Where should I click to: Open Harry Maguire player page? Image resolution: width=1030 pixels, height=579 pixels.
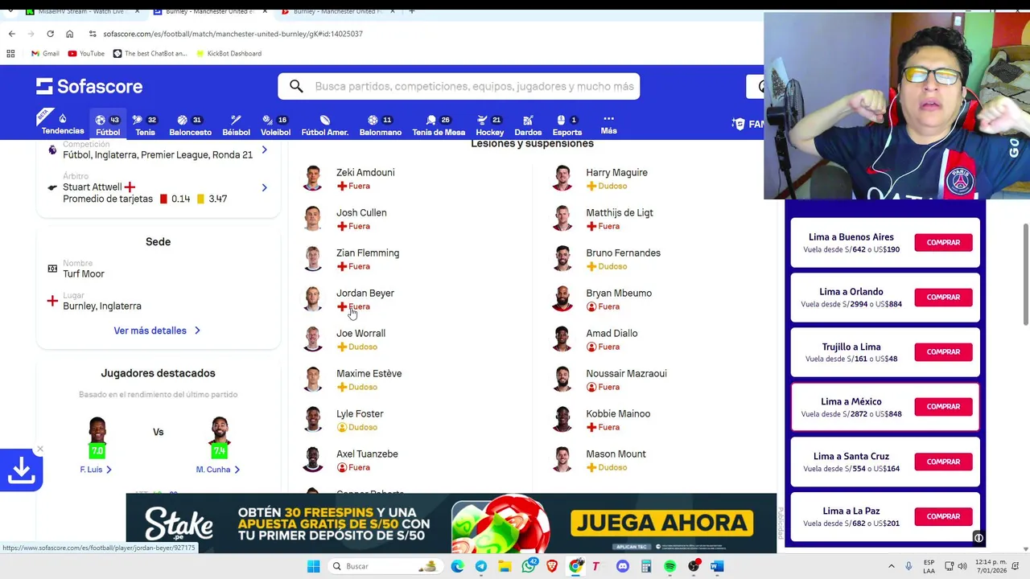616,172
